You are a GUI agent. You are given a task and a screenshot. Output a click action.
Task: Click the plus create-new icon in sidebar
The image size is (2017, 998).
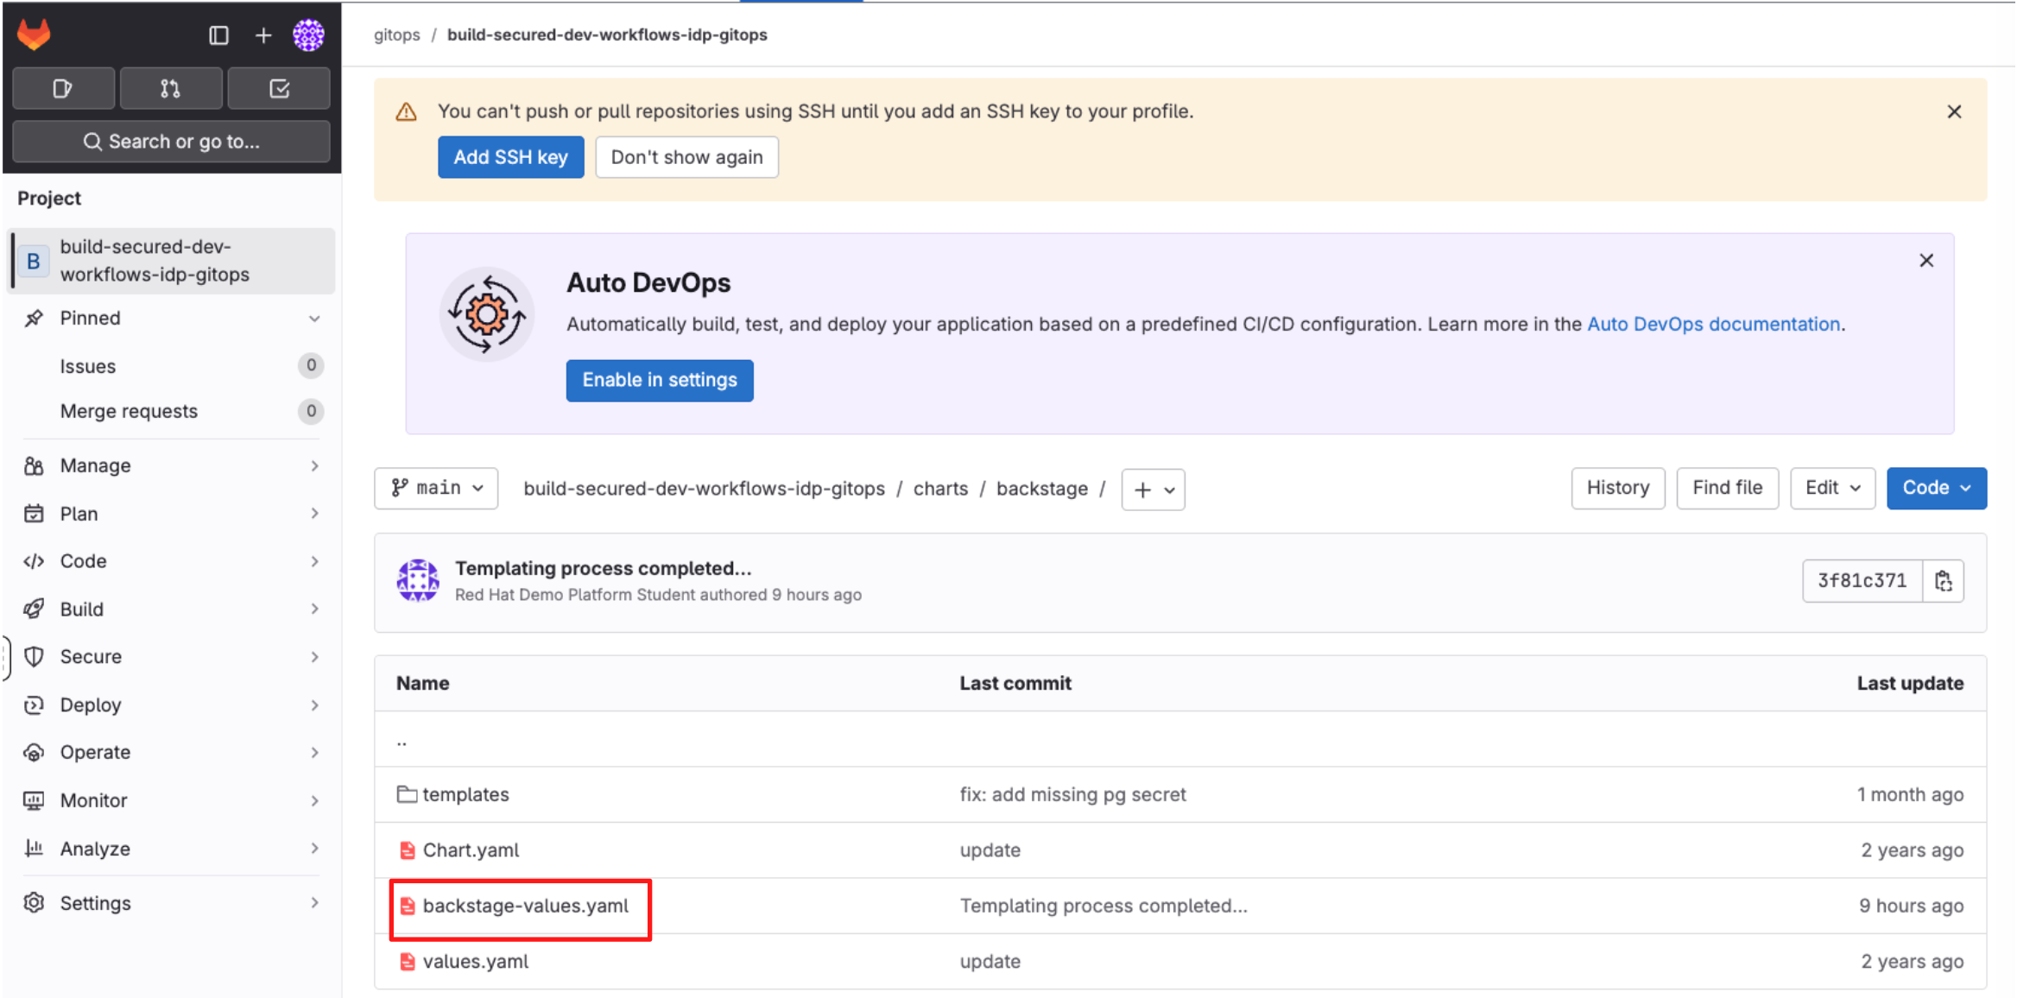[x=263, y=35]
